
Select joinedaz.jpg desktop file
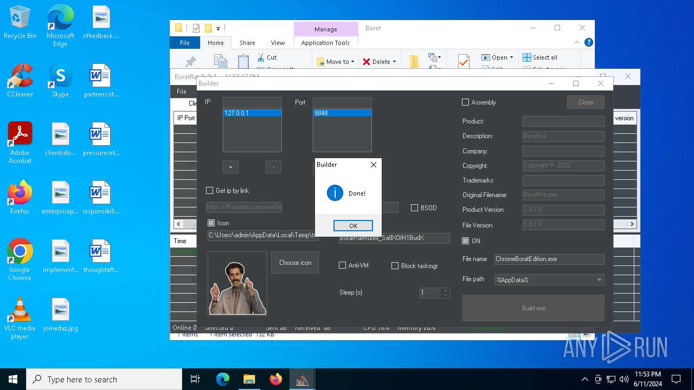[61, 315]
